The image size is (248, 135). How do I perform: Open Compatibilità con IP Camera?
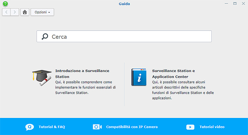[132, 127]
